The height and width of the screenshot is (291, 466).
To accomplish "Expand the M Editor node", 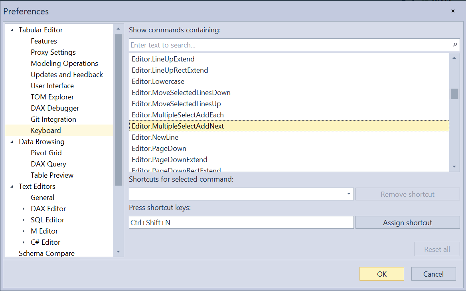I will pos(24,231).
